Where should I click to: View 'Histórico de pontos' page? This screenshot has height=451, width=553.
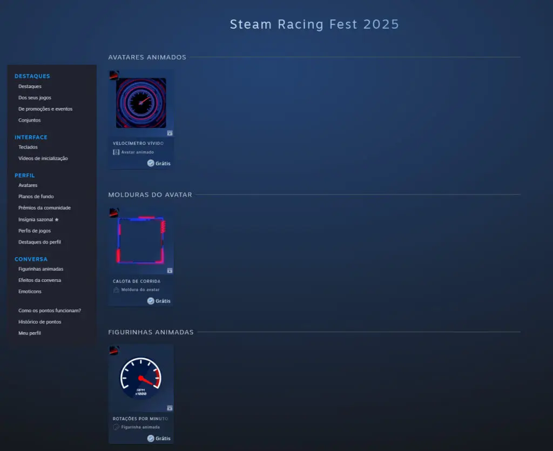(x=40, y=321)
